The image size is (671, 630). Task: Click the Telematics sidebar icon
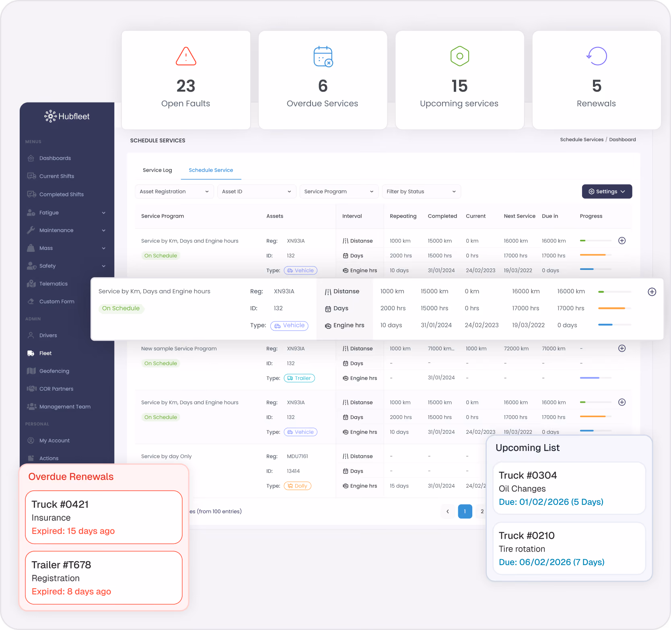pyautogui.click(x=31, y=284)
